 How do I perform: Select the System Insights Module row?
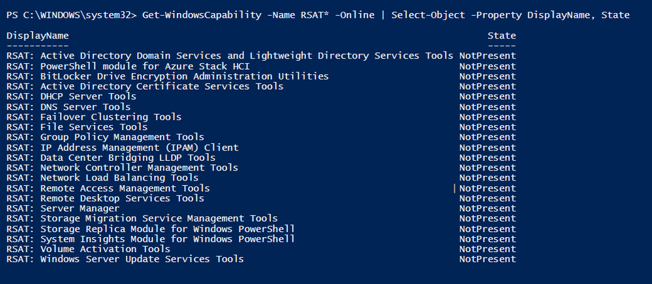click(x=261, y=239)
